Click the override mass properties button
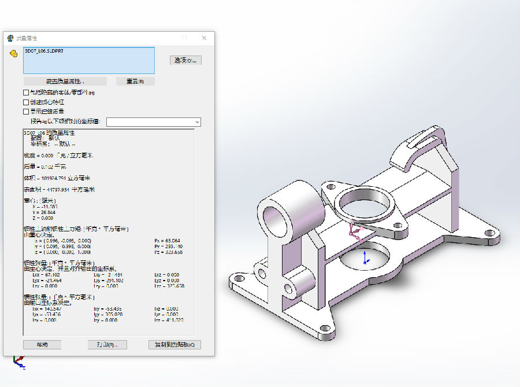 [x=65, y=82]
